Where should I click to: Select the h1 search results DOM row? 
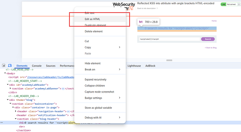pyautogui.click(x=120, y=123)
